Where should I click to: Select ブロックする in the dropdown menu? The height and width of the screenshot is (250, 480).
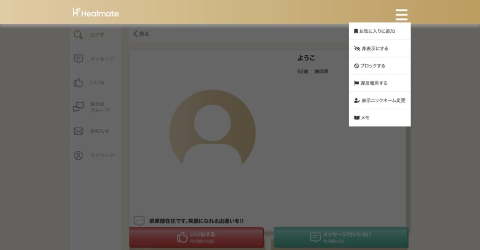[x=380, y=66]
